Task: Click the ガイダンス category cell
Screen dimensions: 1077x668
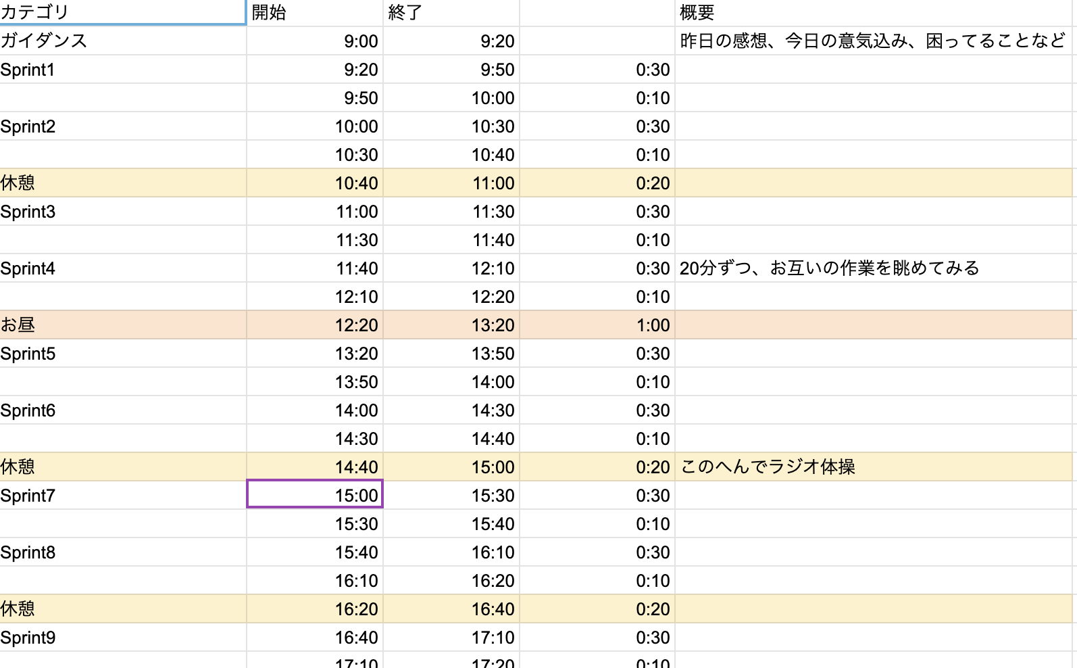Action: tap(123, 41)
